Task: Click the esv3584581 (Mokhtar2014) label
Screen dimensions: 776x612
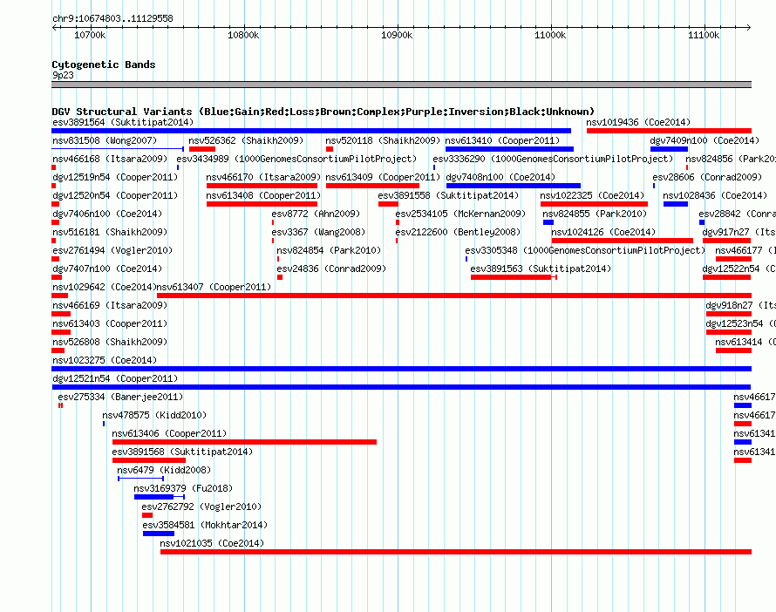Action: (x=205, y=525)
